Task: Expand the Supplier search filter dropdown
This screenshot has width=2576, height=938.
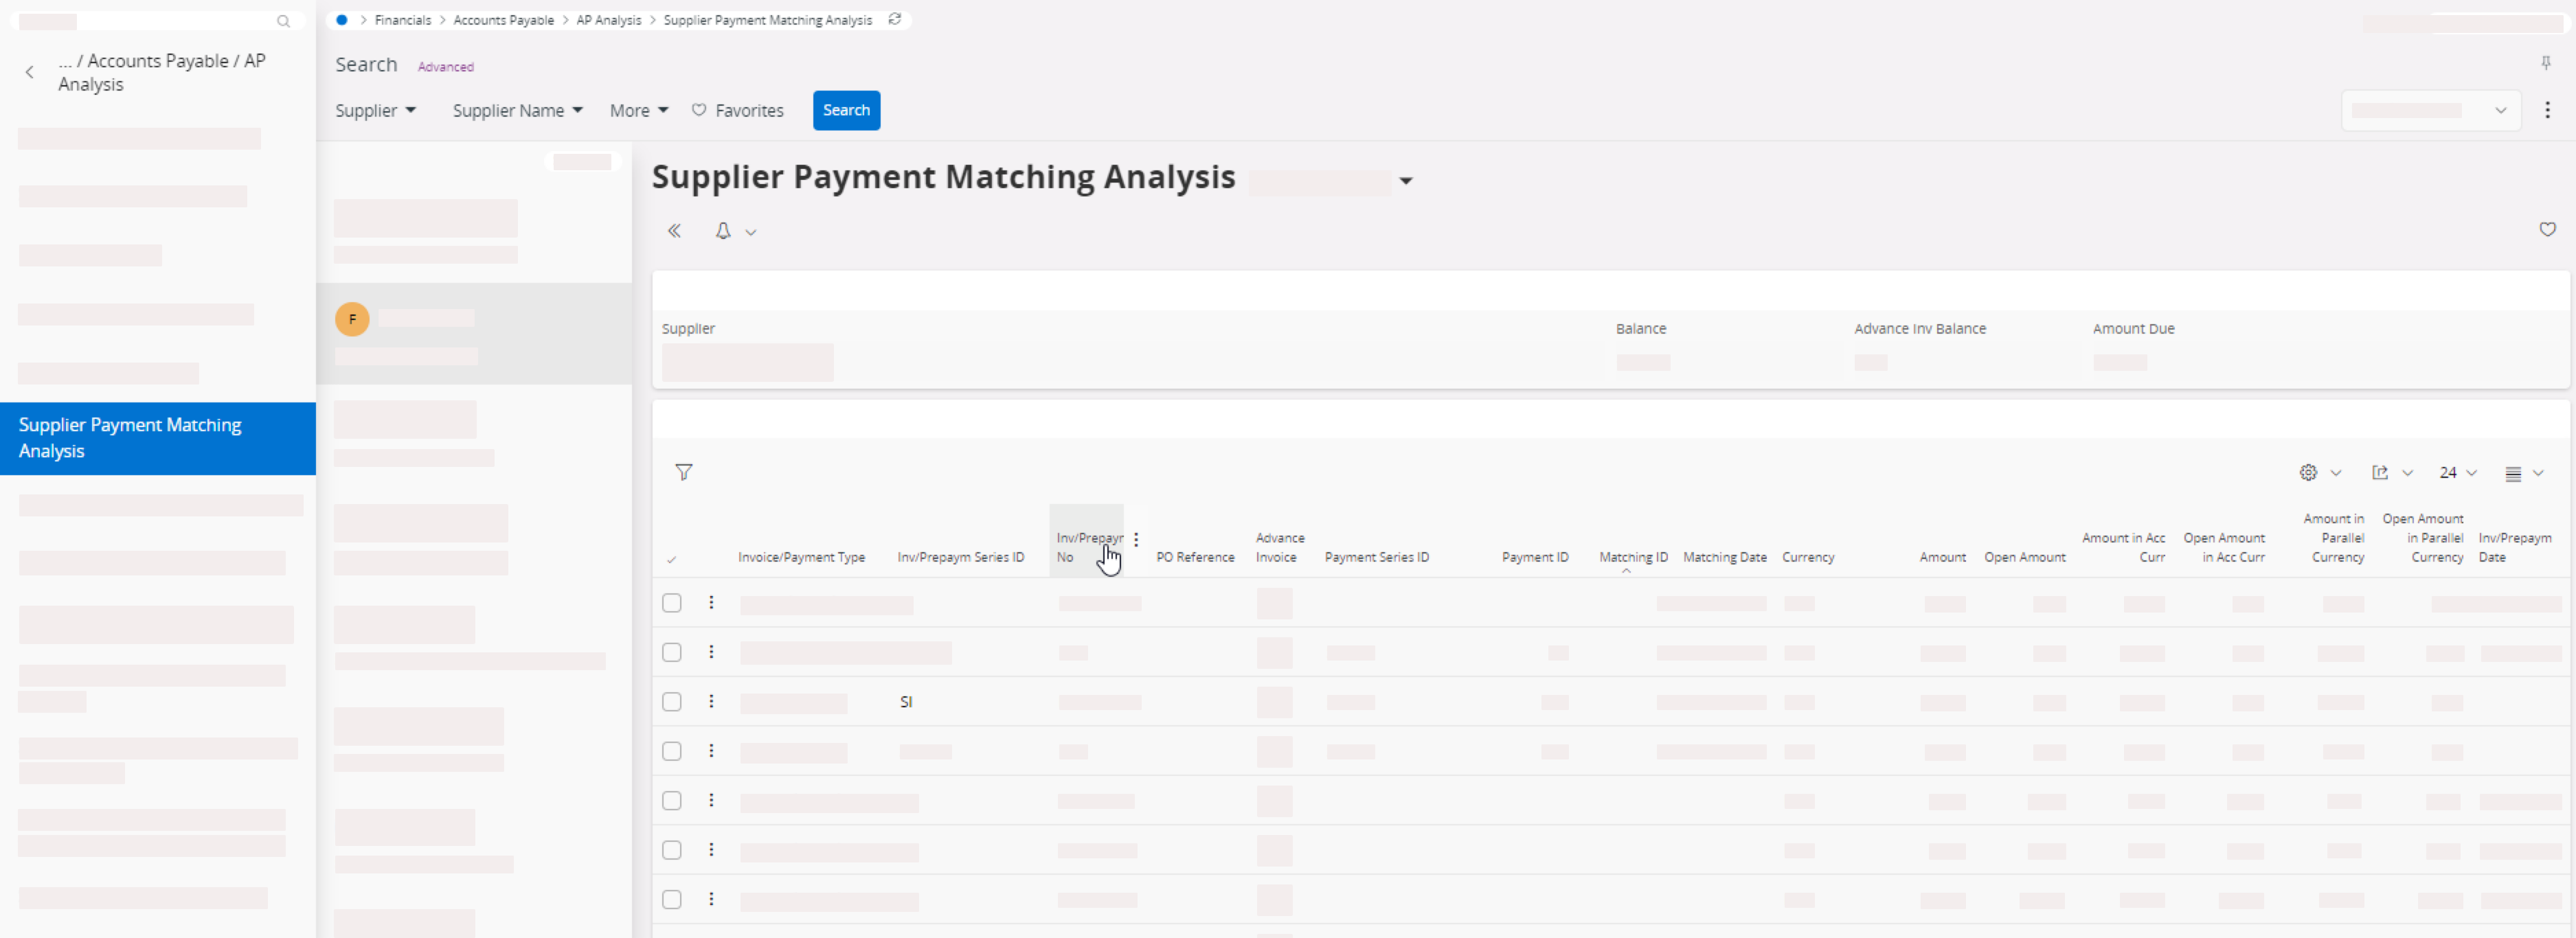Action: tap(375, 110)
